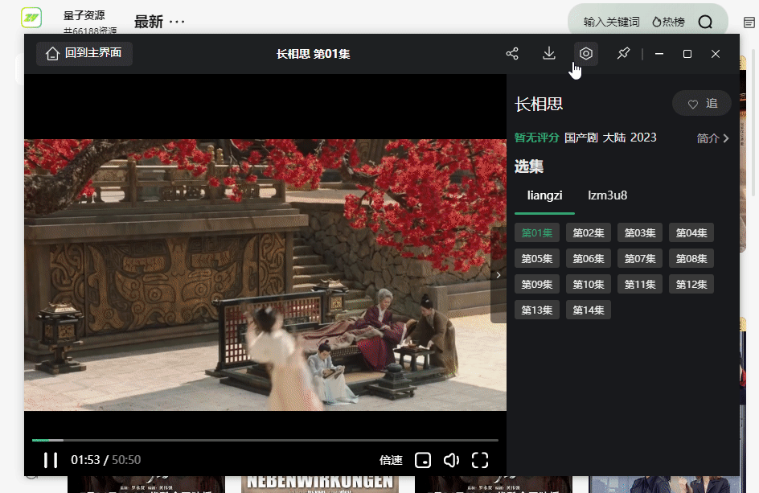Select the liangzi source tab
Viewport: 759px width, 493px height.
(544, 195)
